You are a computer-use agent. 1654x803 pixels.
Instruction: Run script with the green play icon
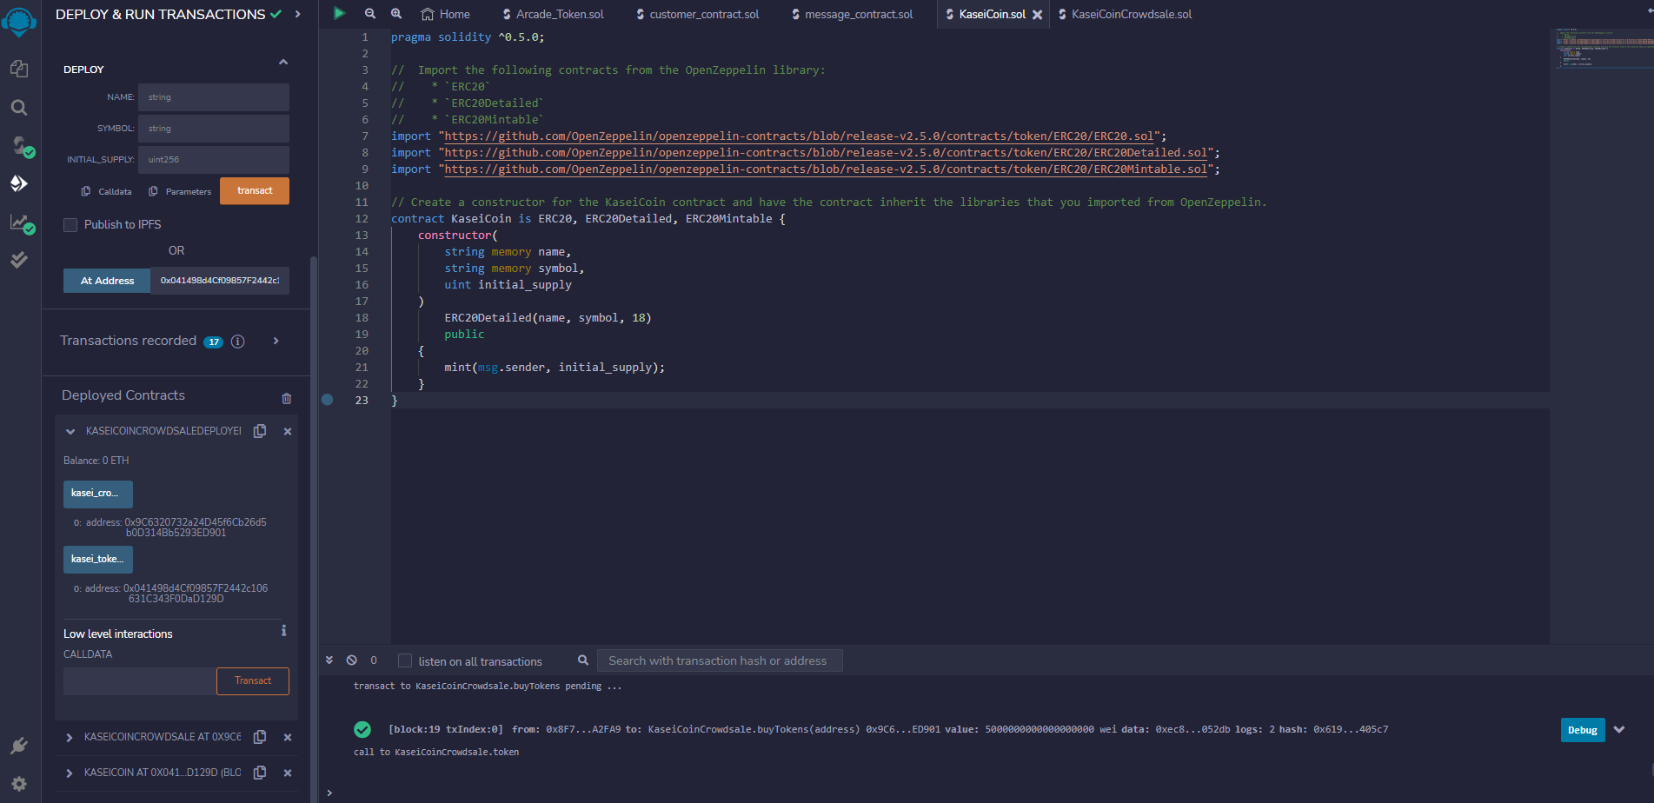point(340,13)
